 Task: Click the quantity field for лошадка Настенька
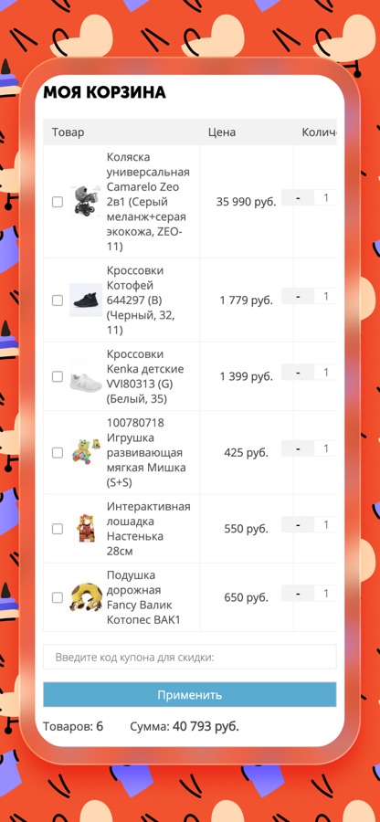click(325, 525)
